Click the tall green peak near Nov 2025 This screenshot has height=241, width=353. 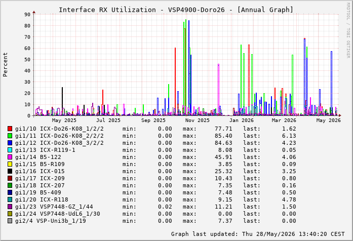click(186, 67)
